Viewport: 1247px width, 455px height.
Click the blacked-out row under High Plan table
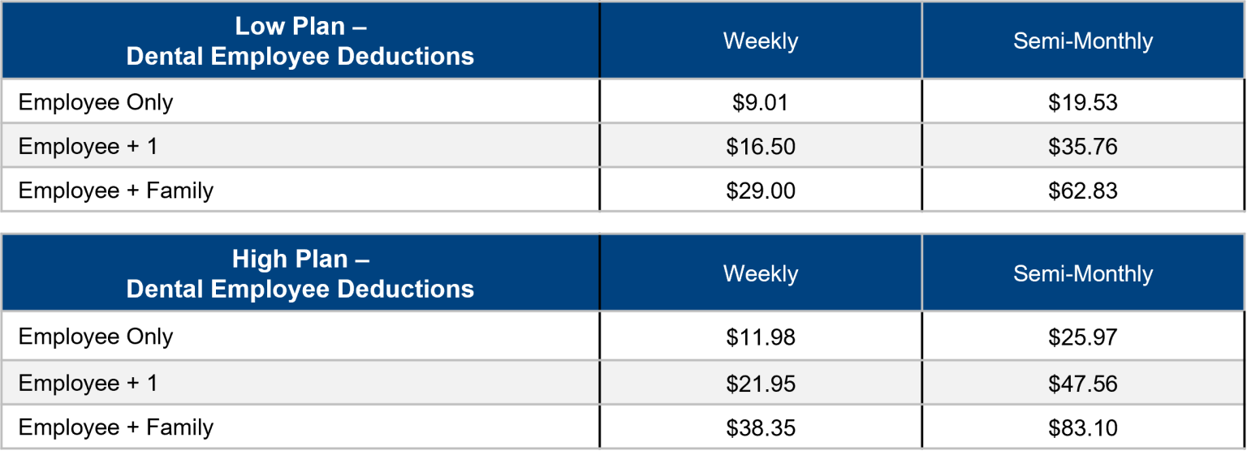(x=623, y=427)
